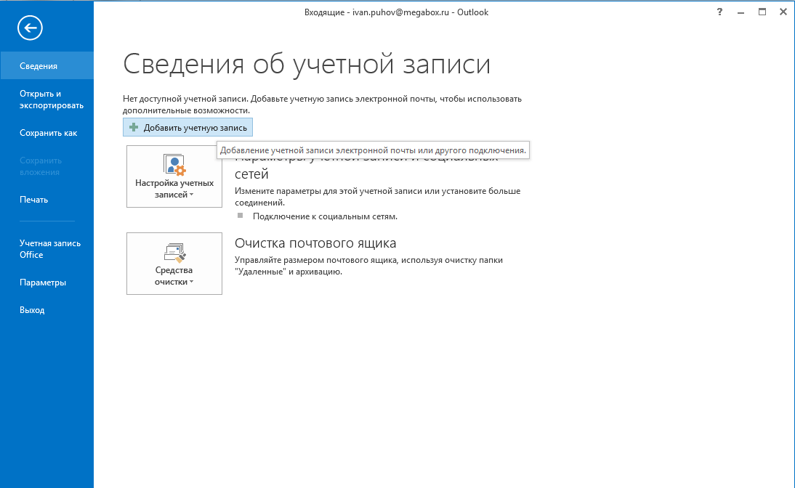Open Help via the question mark icon
Screen dimensions: 795x488
click(x=719, y=12)
